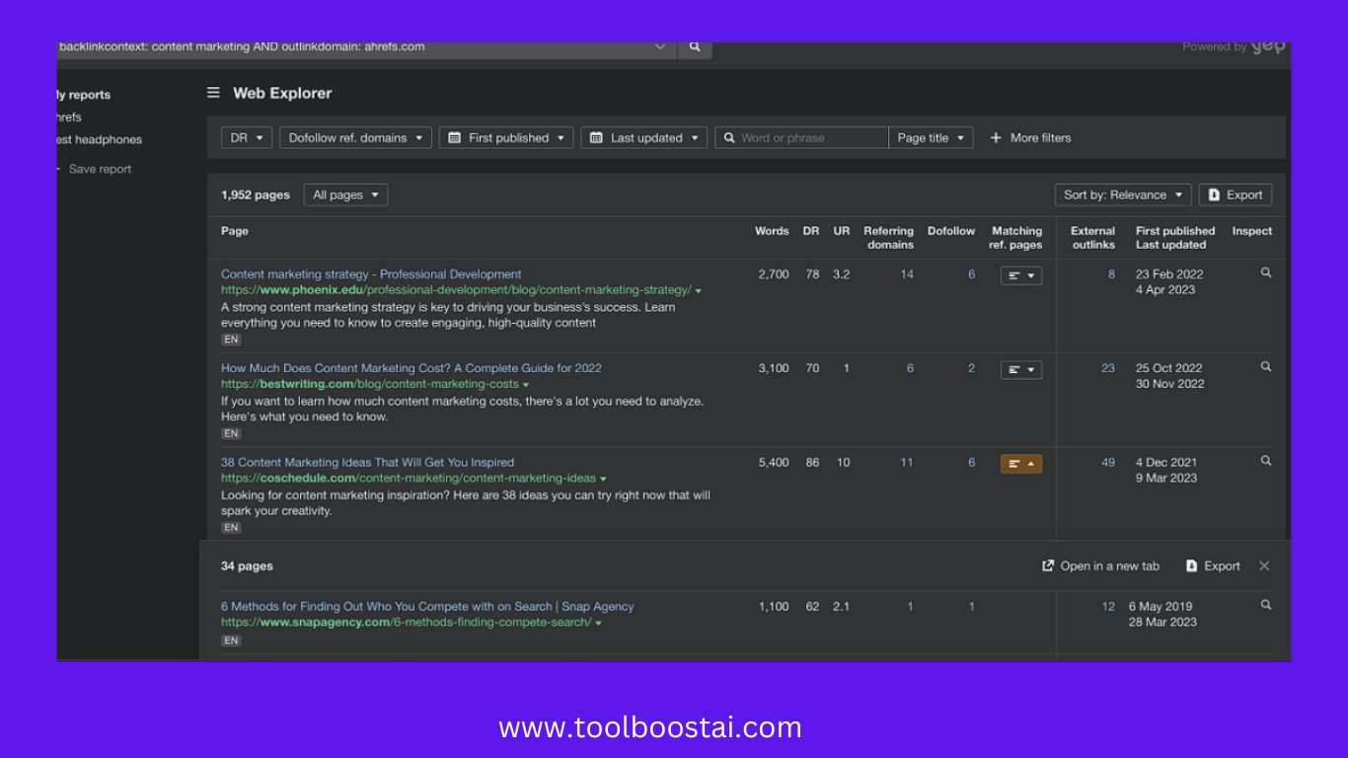Open the Dofollow ref. domains filter
1348x758 pixels.
[x=355, y=138]
